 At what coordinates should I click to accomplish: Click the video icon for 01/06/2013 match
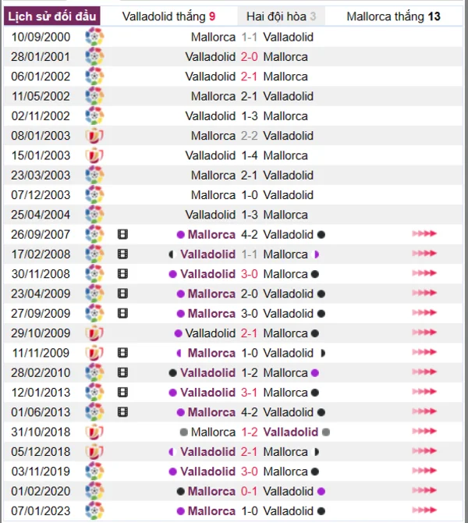point(122,412)
